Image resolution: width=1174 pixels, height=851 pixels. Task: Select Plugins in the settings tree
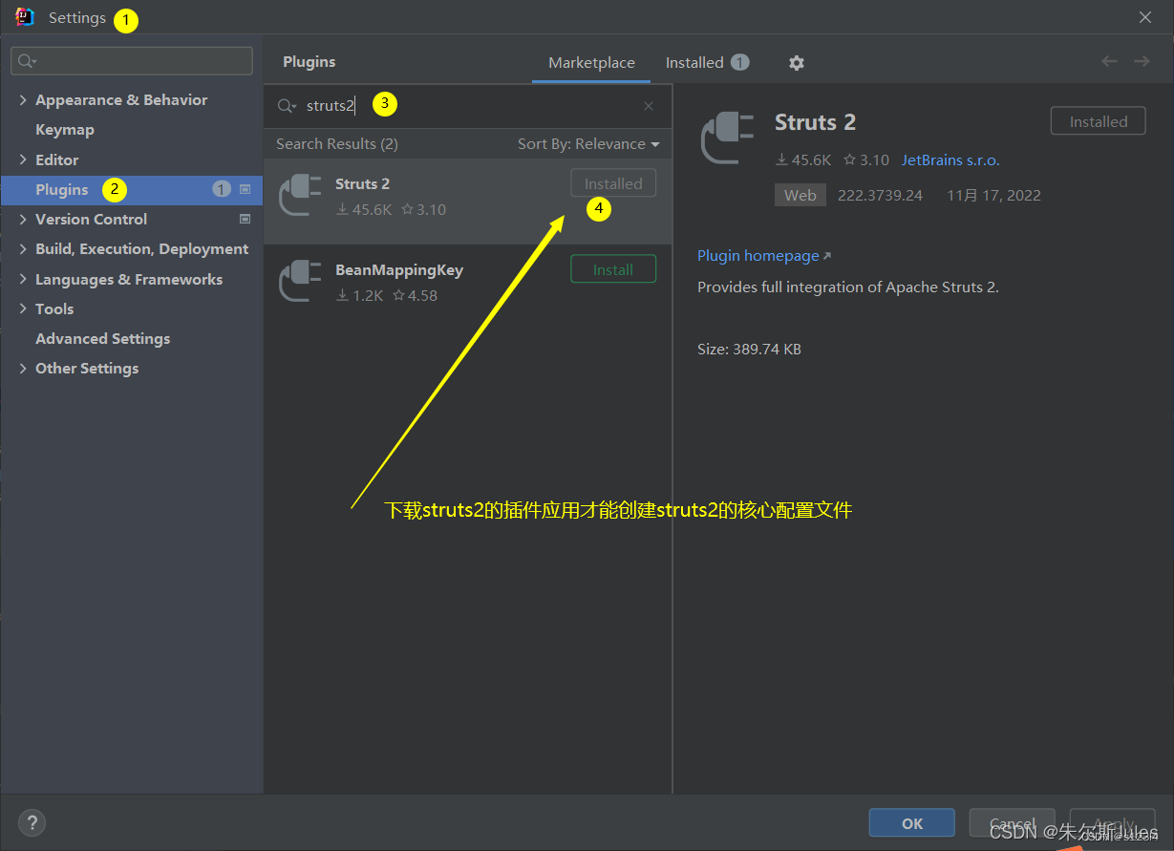(132, 189)
